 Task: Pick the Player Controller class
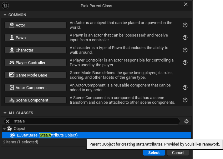pos(35,63)
